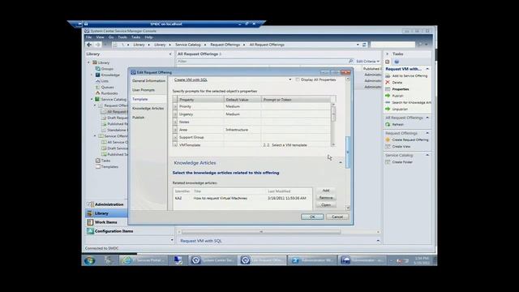519x292 pixels.
Task: Toggle Display All Properties checkbox
Action: [x=298, y=79]
